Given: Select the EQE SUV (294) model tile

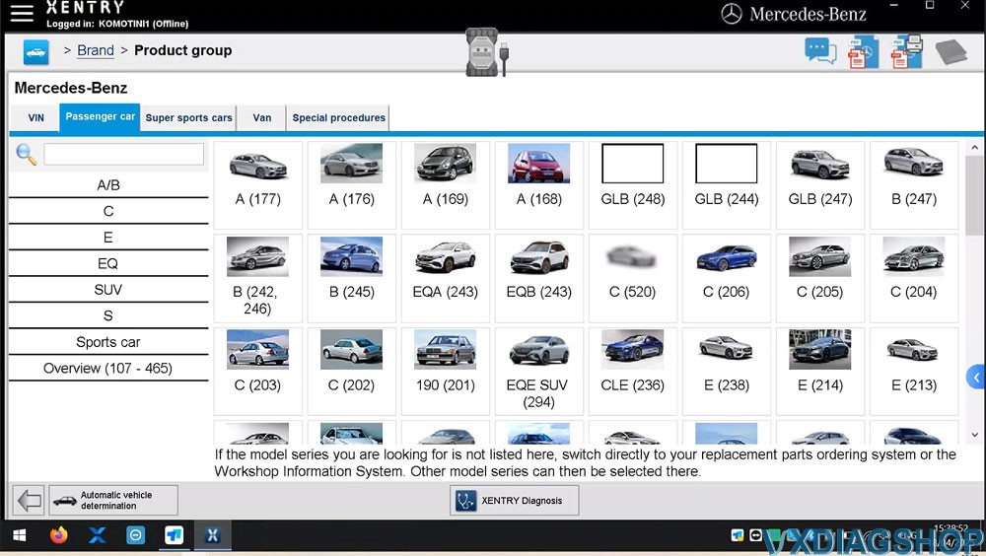Looking at the screenshot, I should tap(539, 371).
